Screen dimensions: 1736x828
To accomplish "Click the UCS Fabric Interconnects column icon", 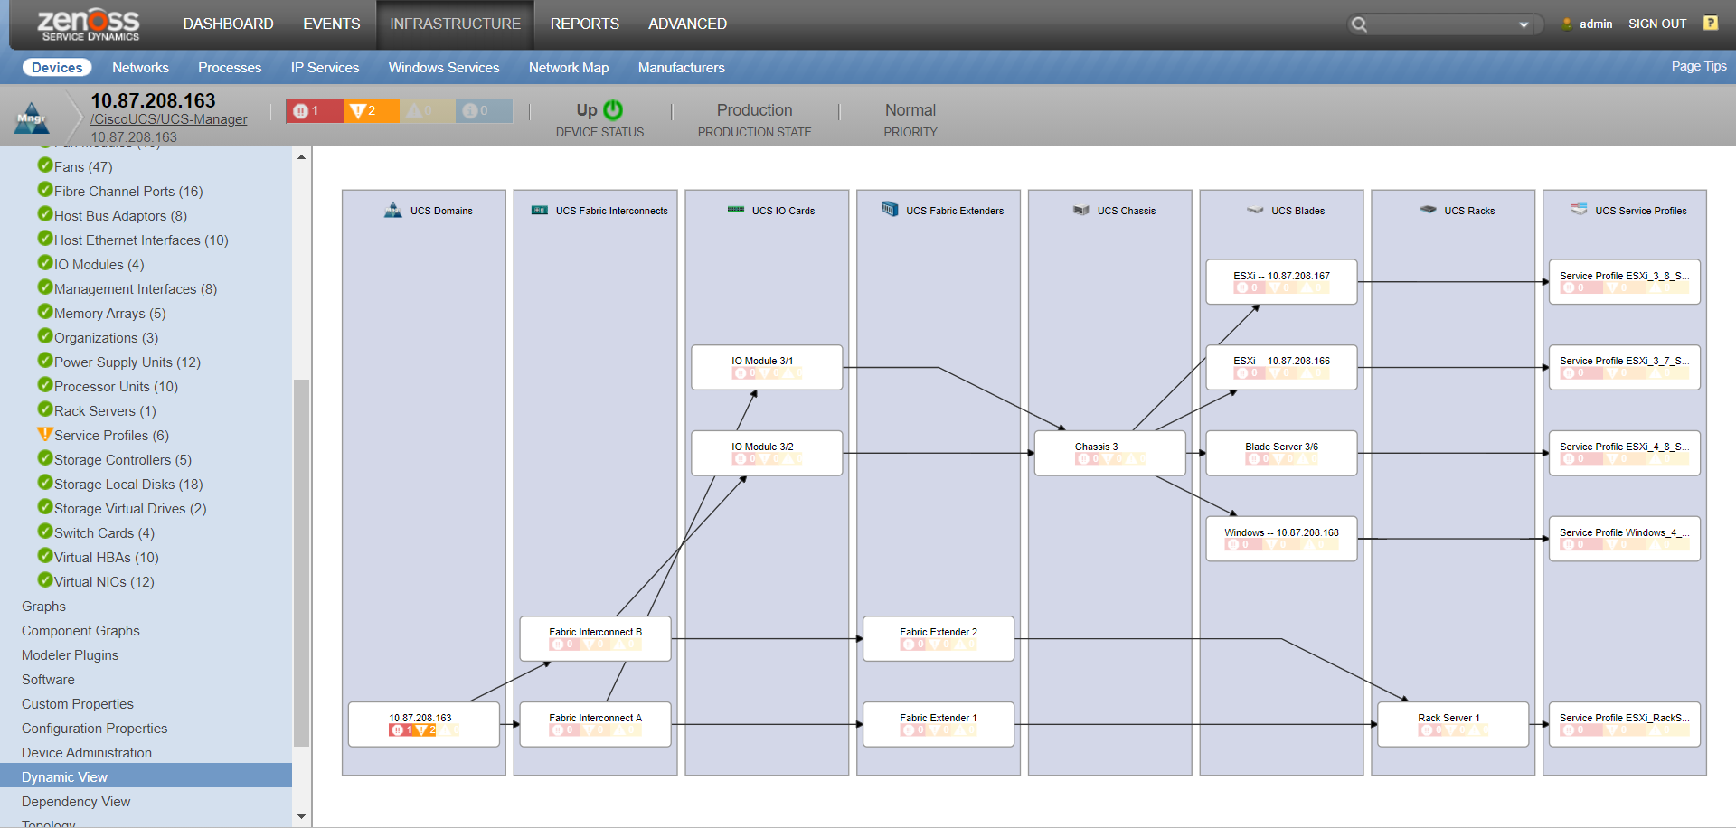I will (540, 210).
